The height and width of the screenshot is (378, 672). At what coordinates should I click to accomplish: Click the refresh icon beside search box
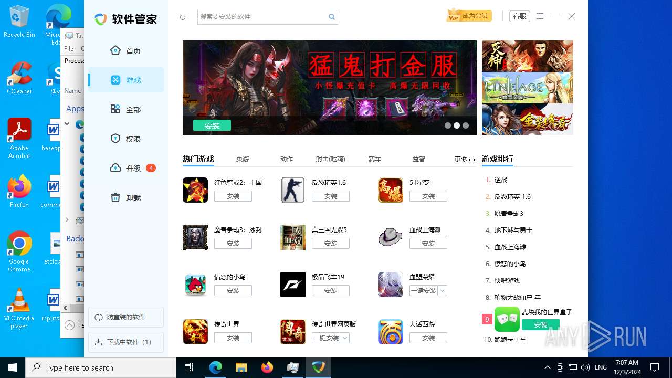click(183, 17)
